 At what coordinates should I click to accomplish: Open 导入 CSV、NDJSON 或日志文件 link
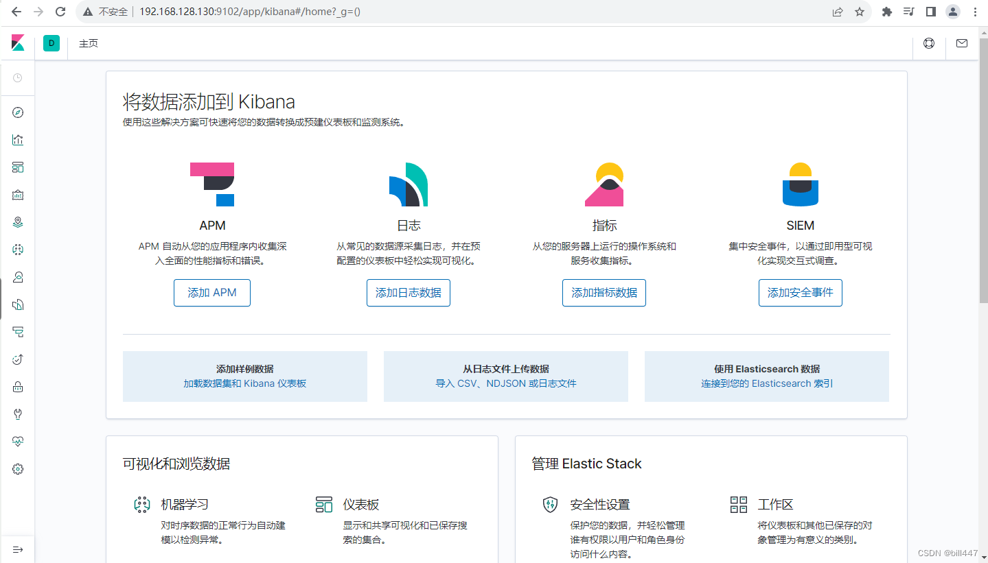(x=506, y=384)
